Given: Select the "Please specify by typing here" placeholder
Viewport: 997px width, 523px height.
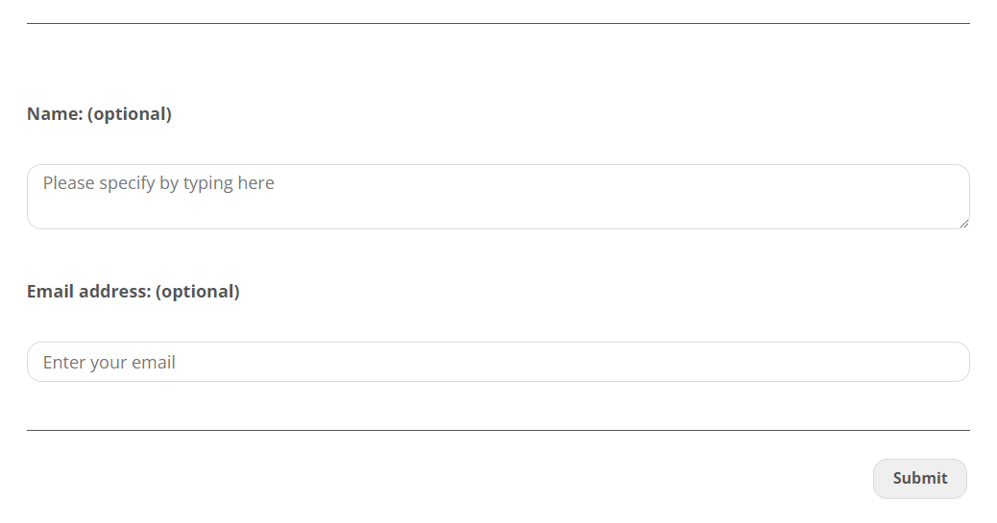Looking at the screenshot, I should [x=158, y=183].
